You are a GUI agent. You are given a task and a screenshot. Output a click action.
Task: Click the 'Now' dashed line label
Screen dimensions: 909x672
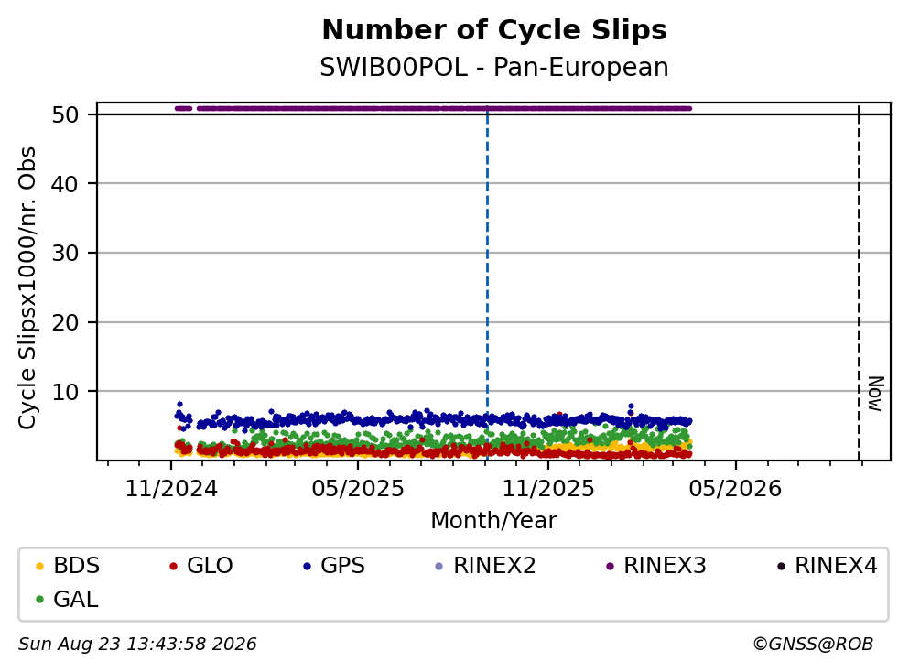click(x=875, y=395)
